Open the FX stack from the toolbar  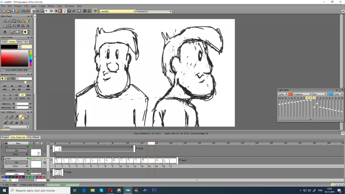(x=38, y=11)
